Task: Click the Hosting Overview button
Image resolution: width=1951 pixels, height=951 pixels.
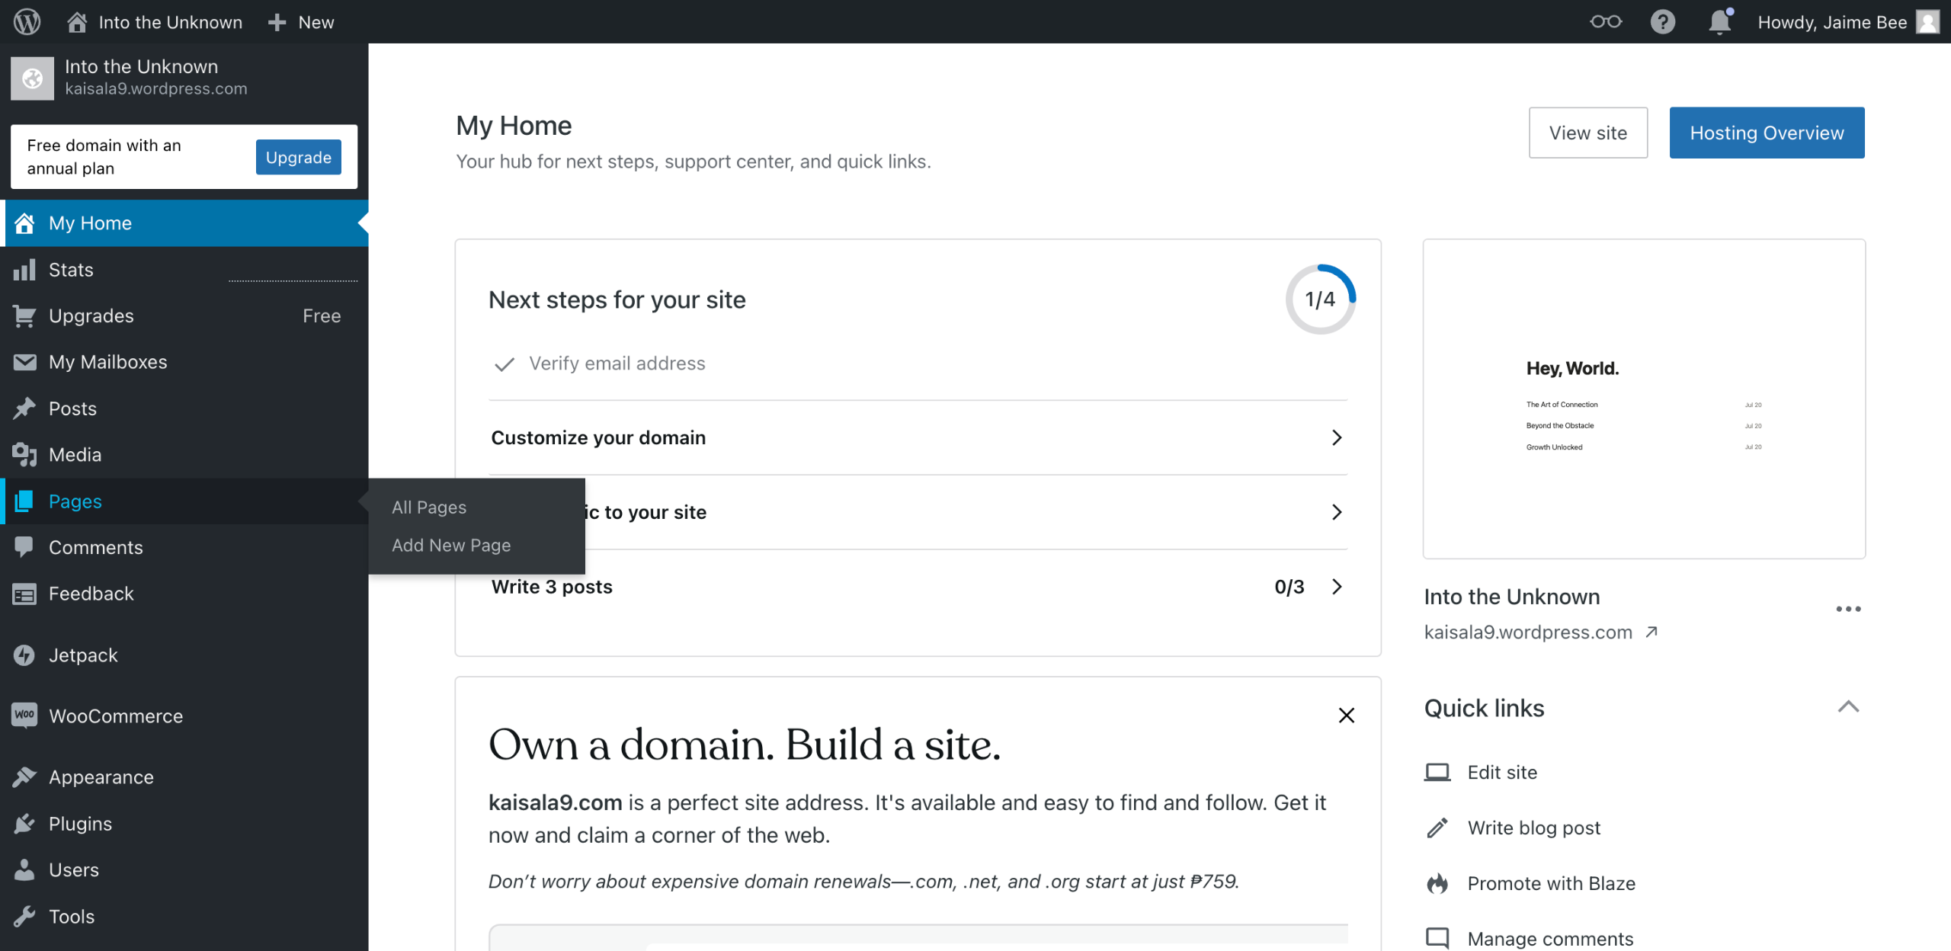Action: (1767, 133)
